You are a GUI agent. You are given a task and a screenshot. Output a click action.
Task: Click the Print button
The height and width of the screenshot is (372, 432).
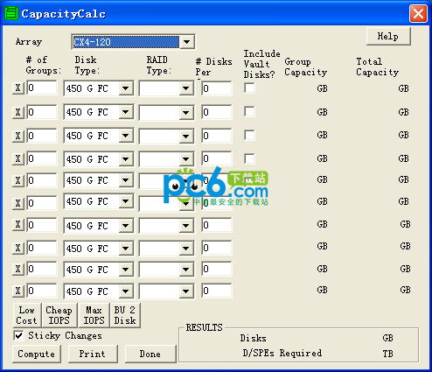[93, 354]
